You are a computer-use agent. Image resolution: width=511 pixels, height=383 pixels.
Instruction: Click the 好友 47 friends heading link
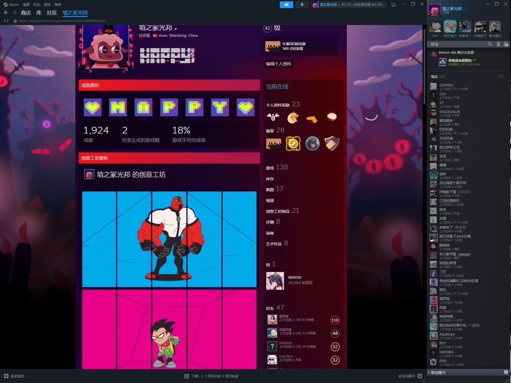click(x=275, y=308)
